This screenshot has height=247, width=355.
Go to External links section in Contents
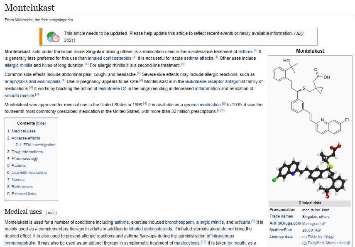point(24,193)
